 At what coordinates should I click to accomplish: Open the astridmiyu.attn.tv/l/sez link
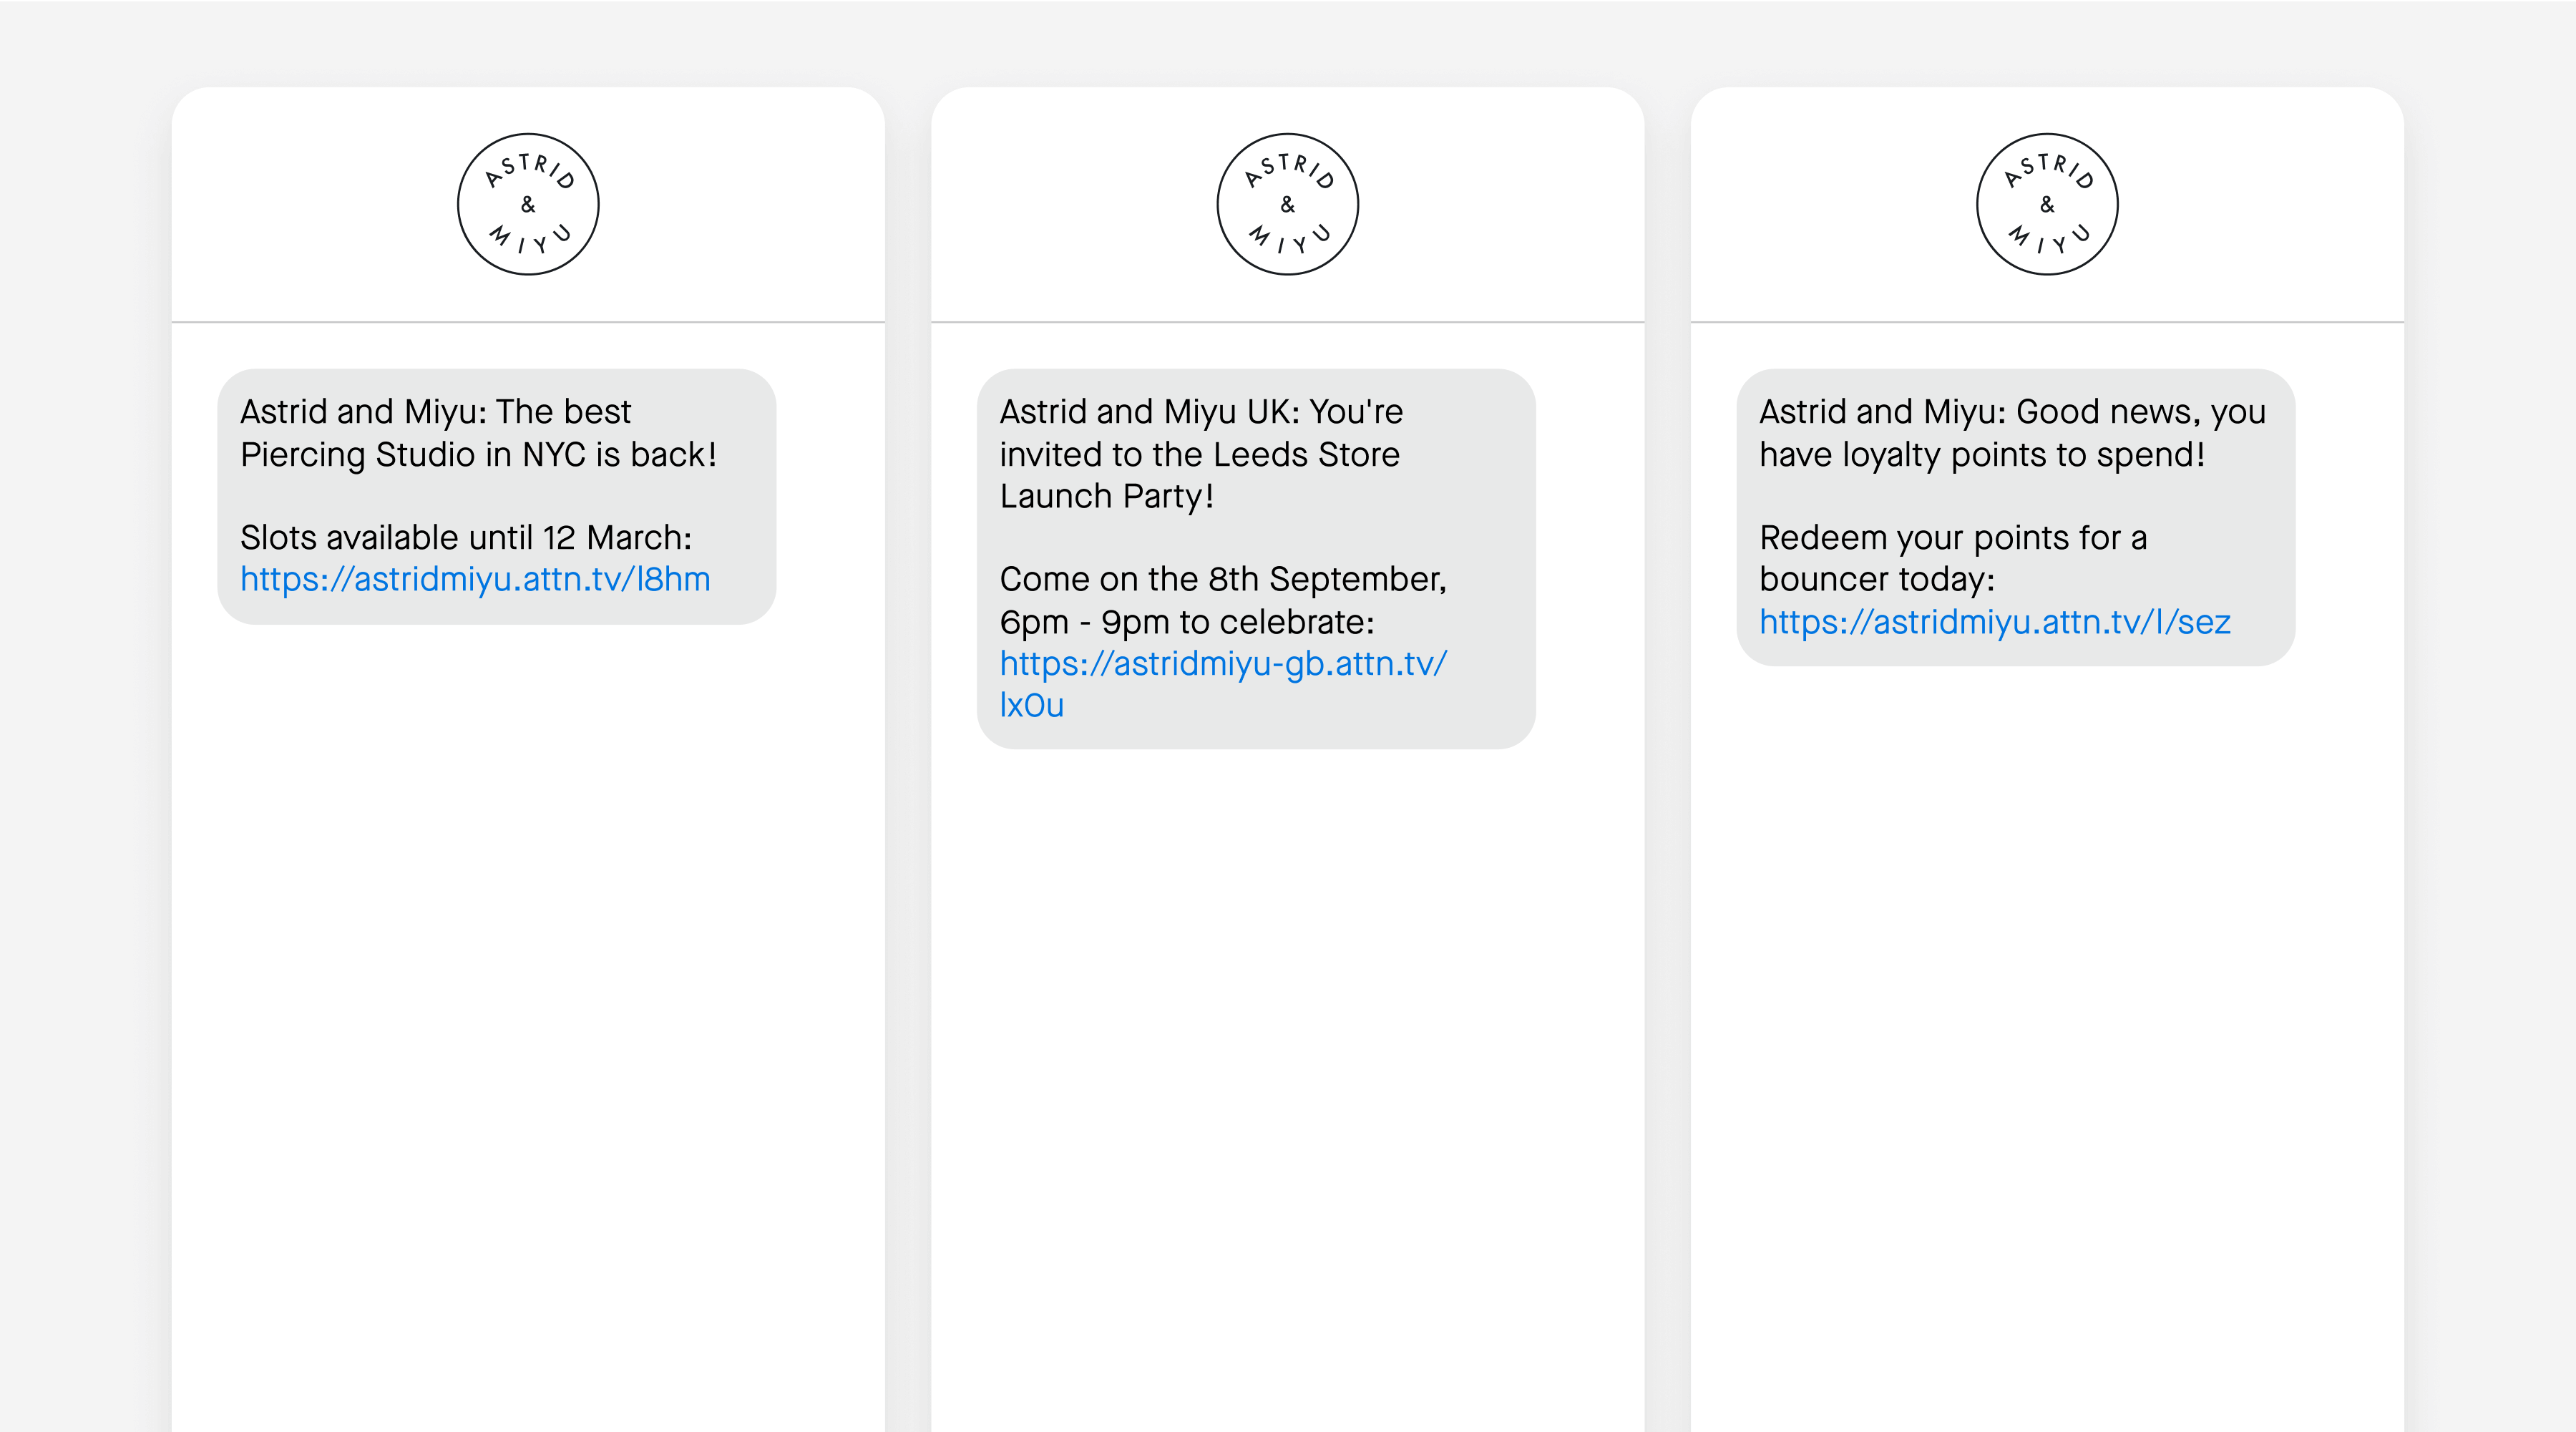point(1994,622)
